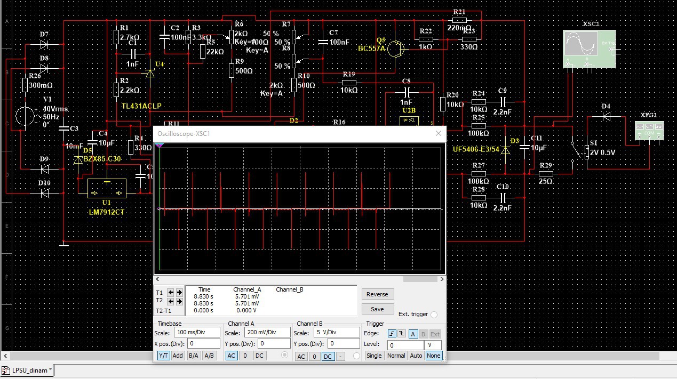Select the D3 UF5406 diode symbol
677x379 pixels.
tap(505, 150)
